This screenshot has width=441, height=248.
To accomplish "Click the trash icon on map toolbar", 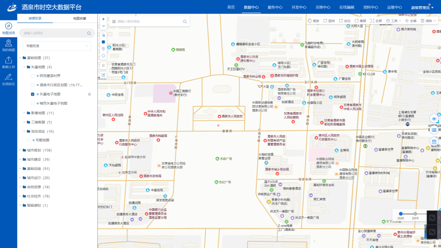I will [x=103, y=65].
